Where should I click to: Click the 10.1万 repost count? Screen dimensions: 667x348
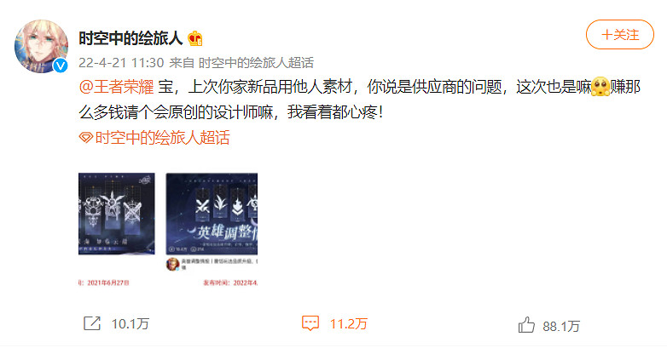[130, 324]
